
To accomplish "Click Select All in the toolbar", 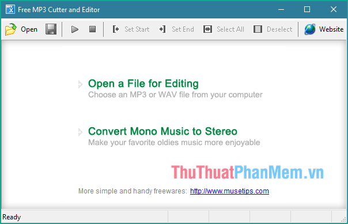I will [x=224, y=29].
